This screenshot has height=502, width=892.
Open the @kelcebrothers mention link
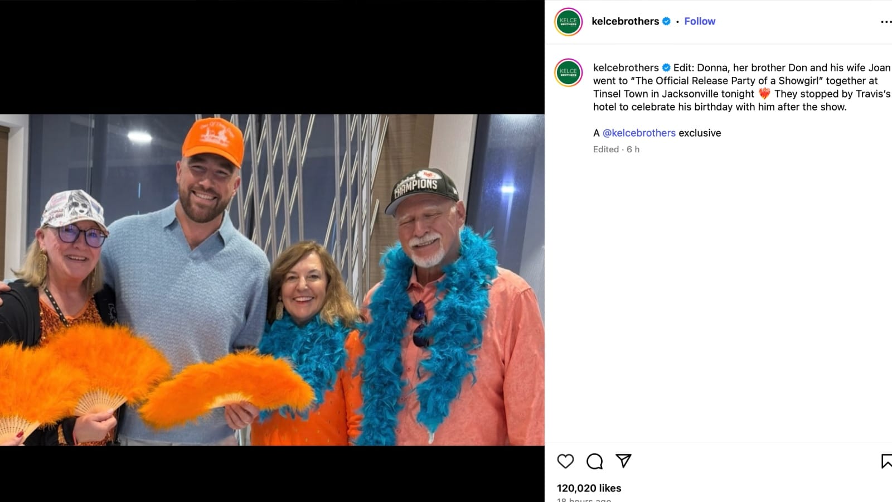(639, 133)
